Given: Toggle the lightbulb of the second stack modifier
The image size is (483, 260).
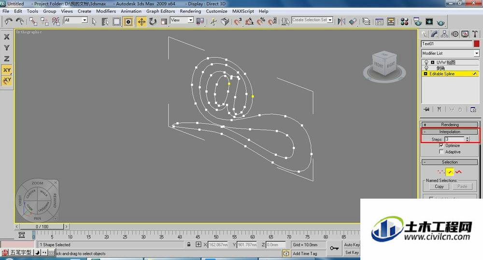Looking at the screenshot, I should (x=426, y=68).
